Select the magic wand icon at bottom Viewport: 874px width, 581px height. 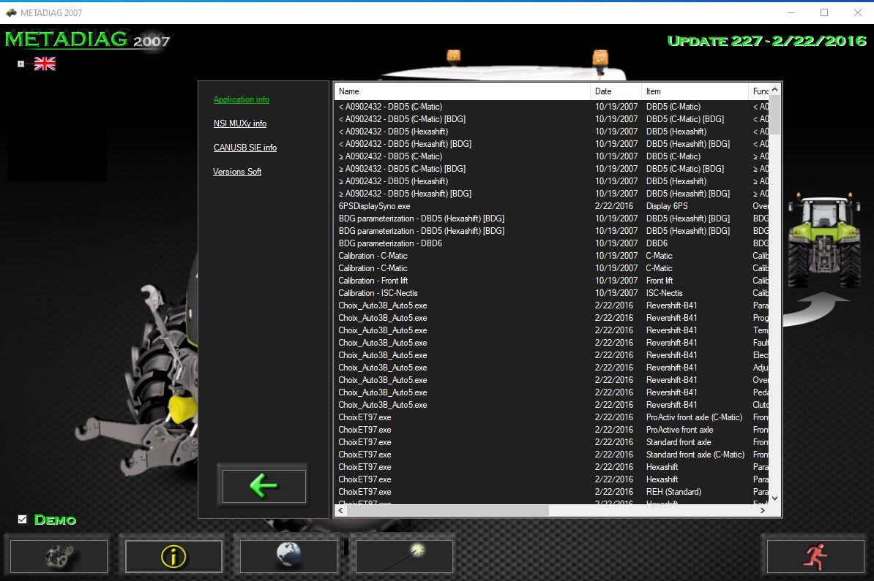tap(404, 555)
